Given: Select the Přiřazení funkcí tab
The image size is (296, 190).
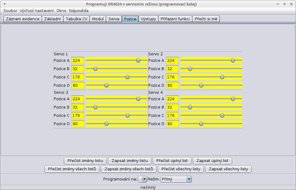Looking at the screenshot, I should click(175, 19).
